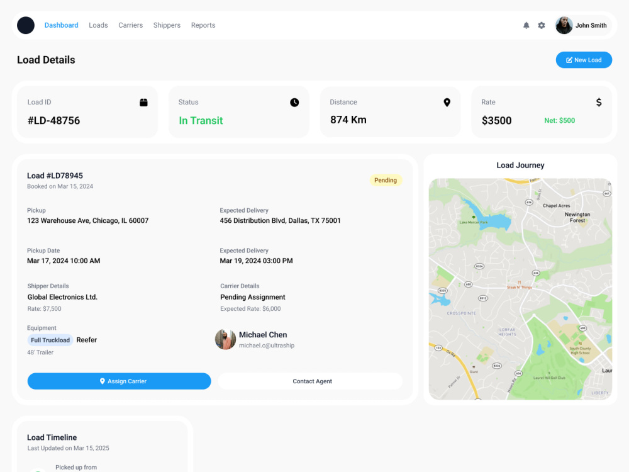
Task: Click the 874 Km distance value
Action: point(348,120)
